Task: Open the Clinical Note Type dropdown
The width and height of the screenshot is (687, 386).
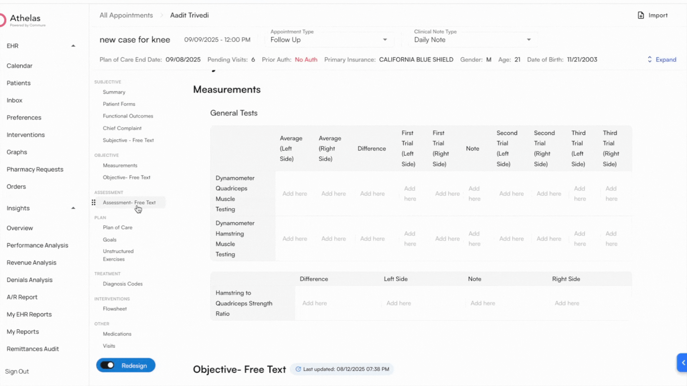Action: 528,40
